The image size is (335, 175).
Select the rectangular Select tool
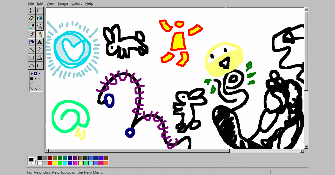click(x=40, y=11)
